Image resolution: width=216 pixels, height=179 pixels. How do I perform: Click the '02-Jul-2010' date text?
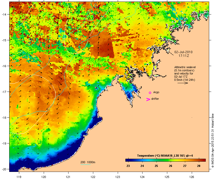[x=184, y=52]
